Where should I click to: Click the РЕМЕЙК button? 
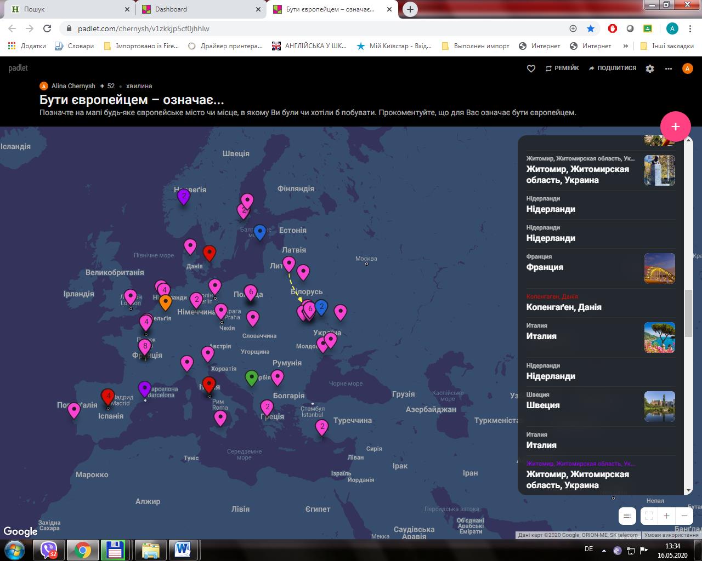coord(562,68)
